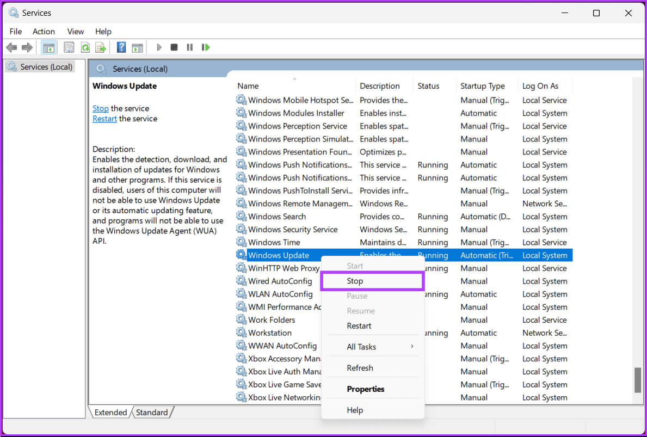The height and width of the screenshot is (437, 647).
Task: Select Windows Perception Service row
Action: (x=297, y=126)
